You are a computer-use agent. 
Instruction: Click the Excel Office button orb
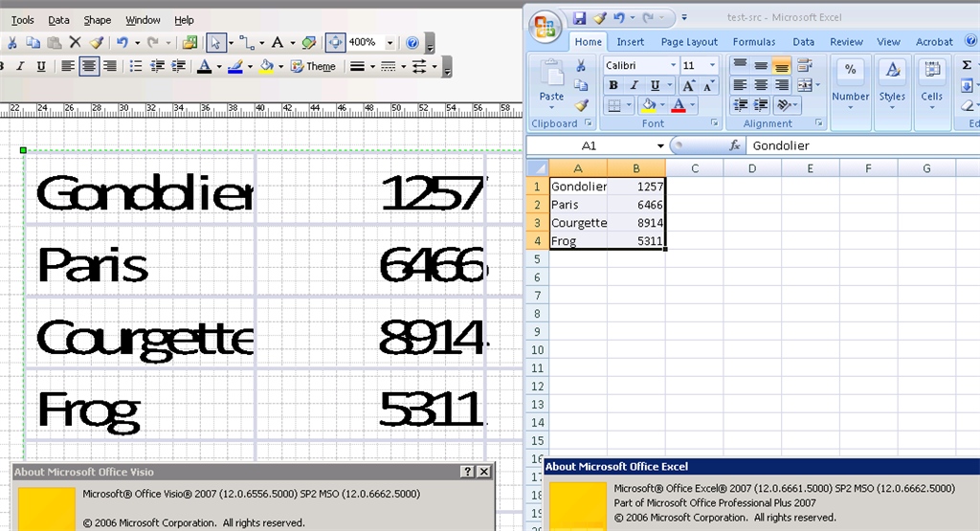[545, 28]
